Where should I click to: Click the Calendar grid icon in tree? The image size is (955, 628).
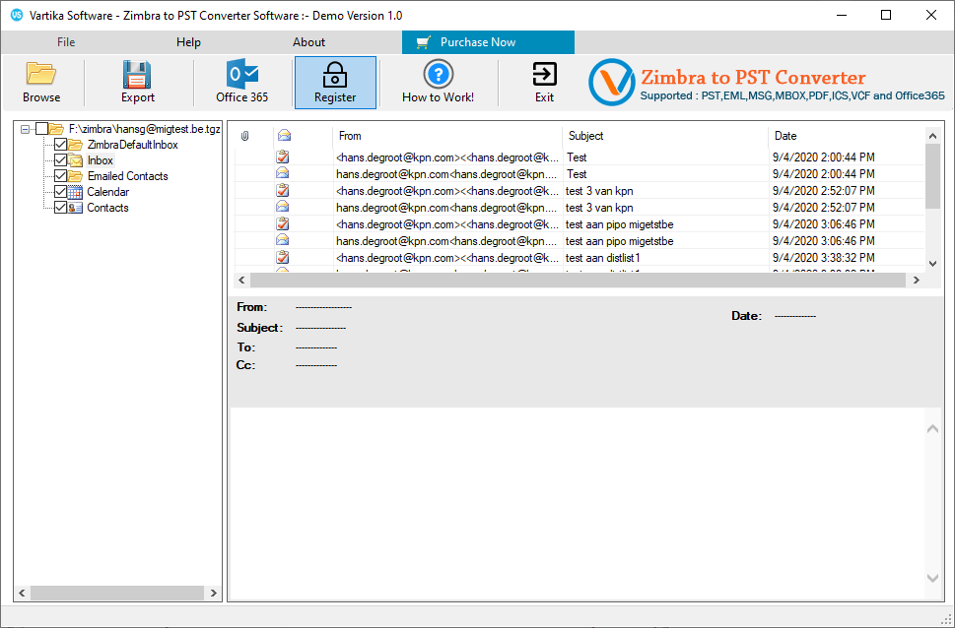pyautogui.click(x=76, y=192)
